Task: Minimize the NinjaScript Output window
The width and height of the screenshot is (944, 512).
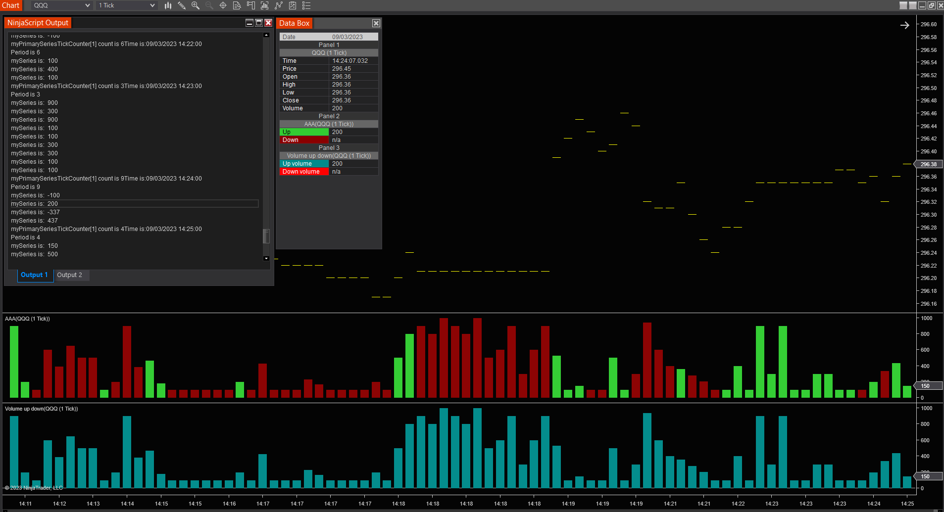Action: 249,23
